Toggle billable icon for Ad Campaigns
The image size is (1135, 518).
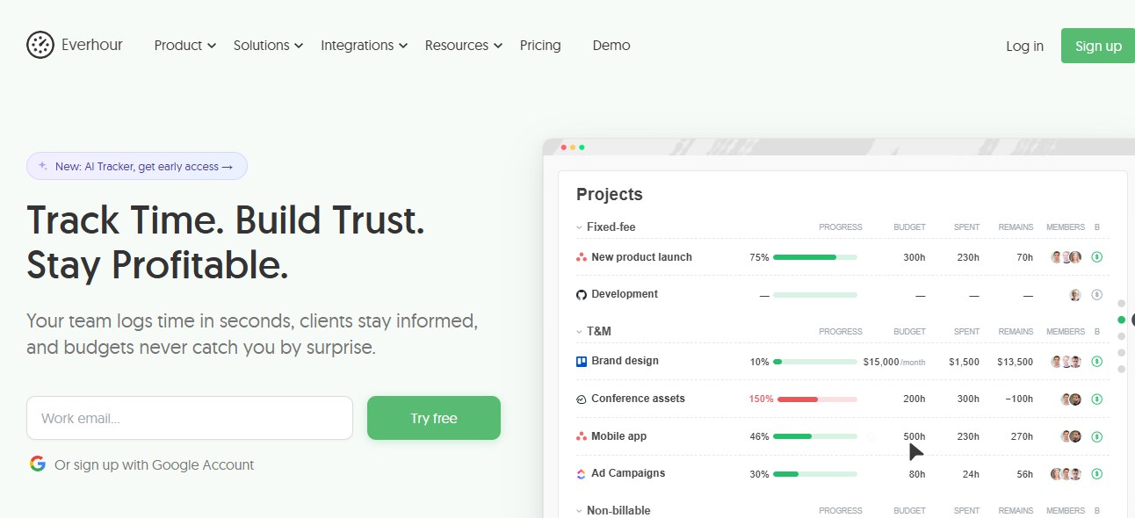tap(1096, 474)
